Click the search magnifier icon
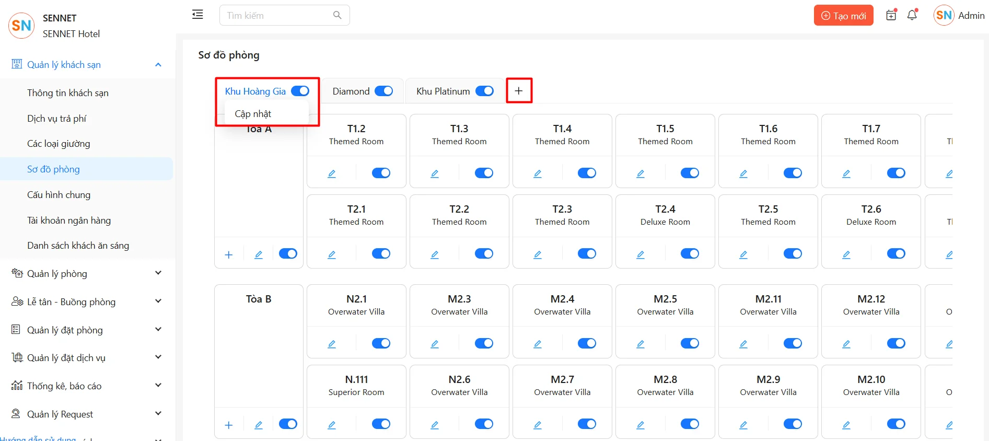This screenshot has height=441, width=989. pyautogui.click(x=338, y=15)
